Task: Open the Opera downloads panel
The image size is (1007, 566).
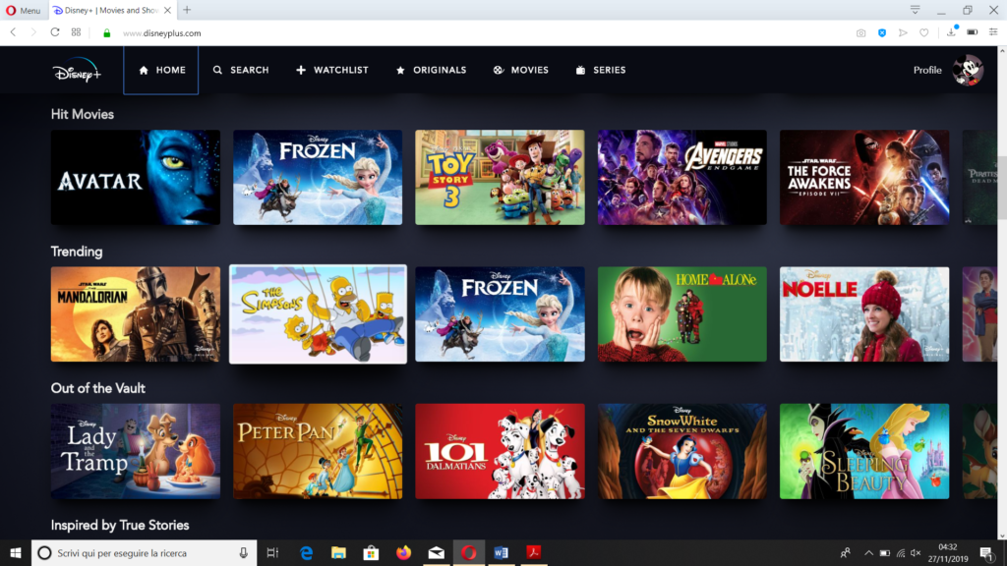Action: click(952, 32)
